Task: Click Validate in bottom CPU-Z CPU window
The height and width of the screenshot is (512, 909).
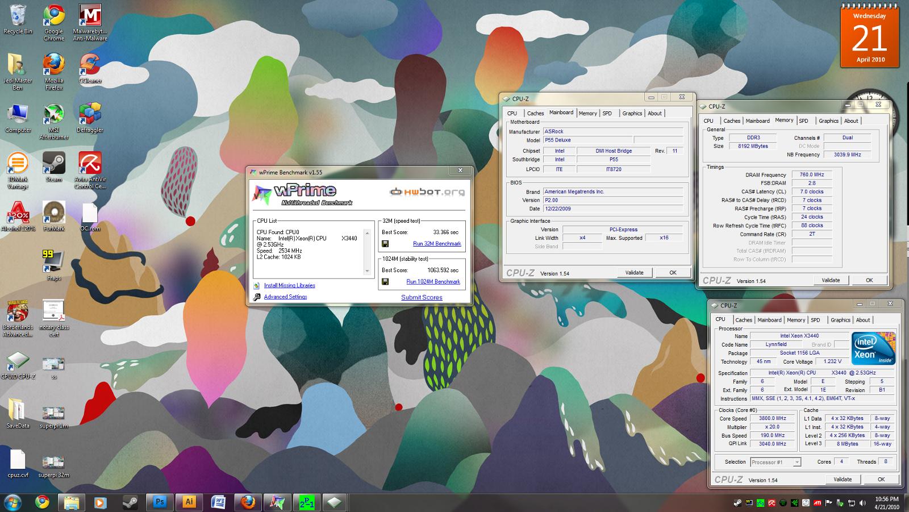Action: tap(843, 480)
